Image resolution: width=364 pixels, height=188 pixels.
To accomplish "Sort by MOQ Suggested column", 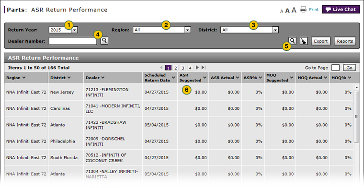I will tap(280, 78).
